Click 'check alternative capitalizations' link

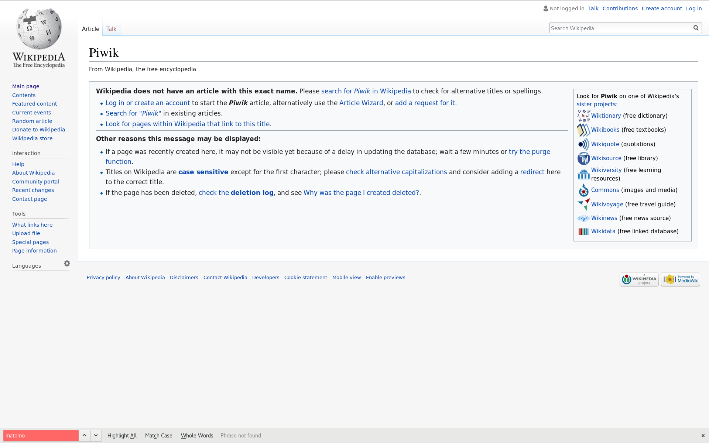(397, 172)
